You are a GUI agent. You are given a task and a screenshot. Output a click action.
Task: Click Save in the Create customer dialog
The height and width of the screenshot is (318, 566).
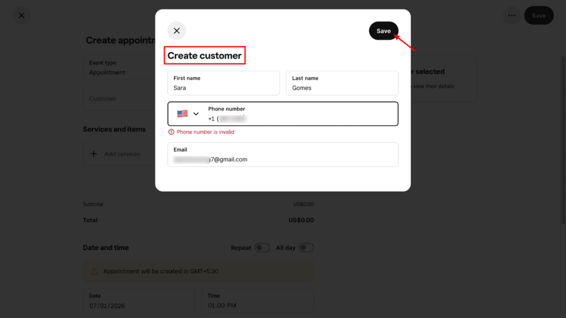click(x=384, y=31)
